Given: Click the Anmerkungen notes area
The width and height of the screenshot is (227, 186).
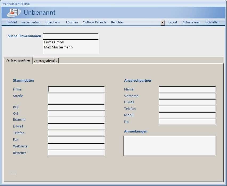Looking at the screenshot, I should pos(169,146).
